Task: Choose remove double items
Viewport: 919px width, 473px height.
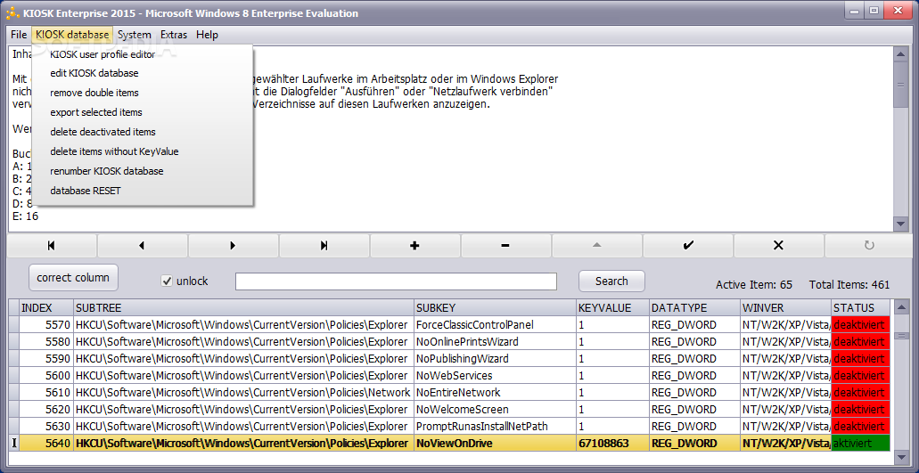Action: point(143,93)
